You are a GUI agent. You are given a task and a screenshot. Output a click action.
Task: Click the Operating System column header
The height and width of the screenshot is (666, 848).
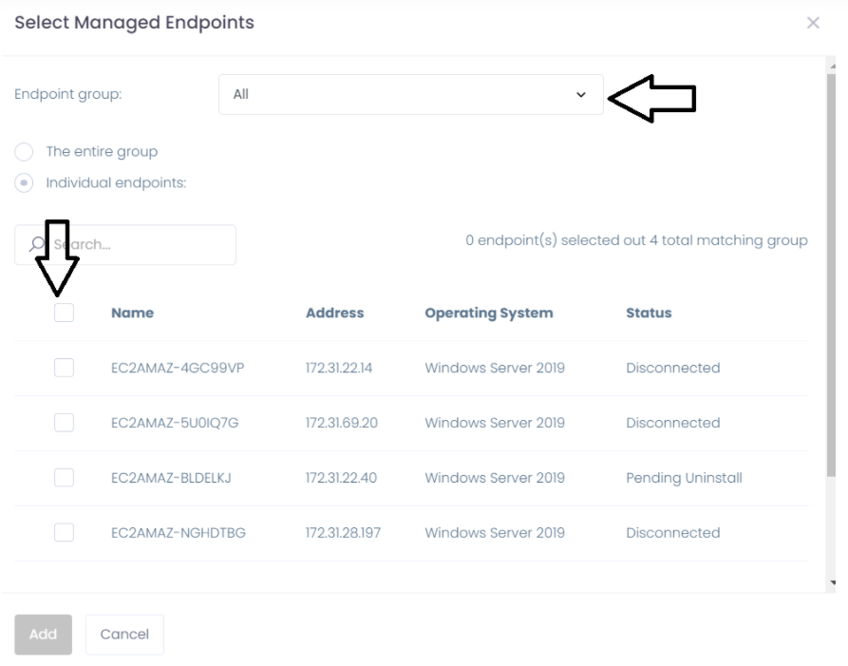(x=488, y=314)
